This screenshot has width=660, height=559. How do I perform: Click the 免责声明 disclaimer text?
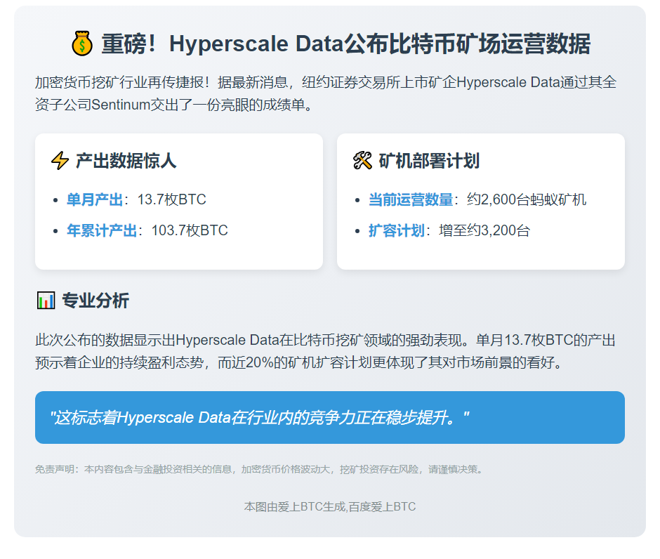[x=260, y=469]
